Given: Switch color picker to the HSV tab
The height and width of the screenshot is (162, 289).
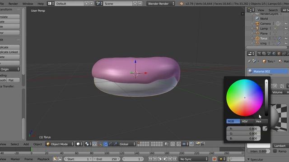Looking at the screenshot, I should click(x=247, y=121).
